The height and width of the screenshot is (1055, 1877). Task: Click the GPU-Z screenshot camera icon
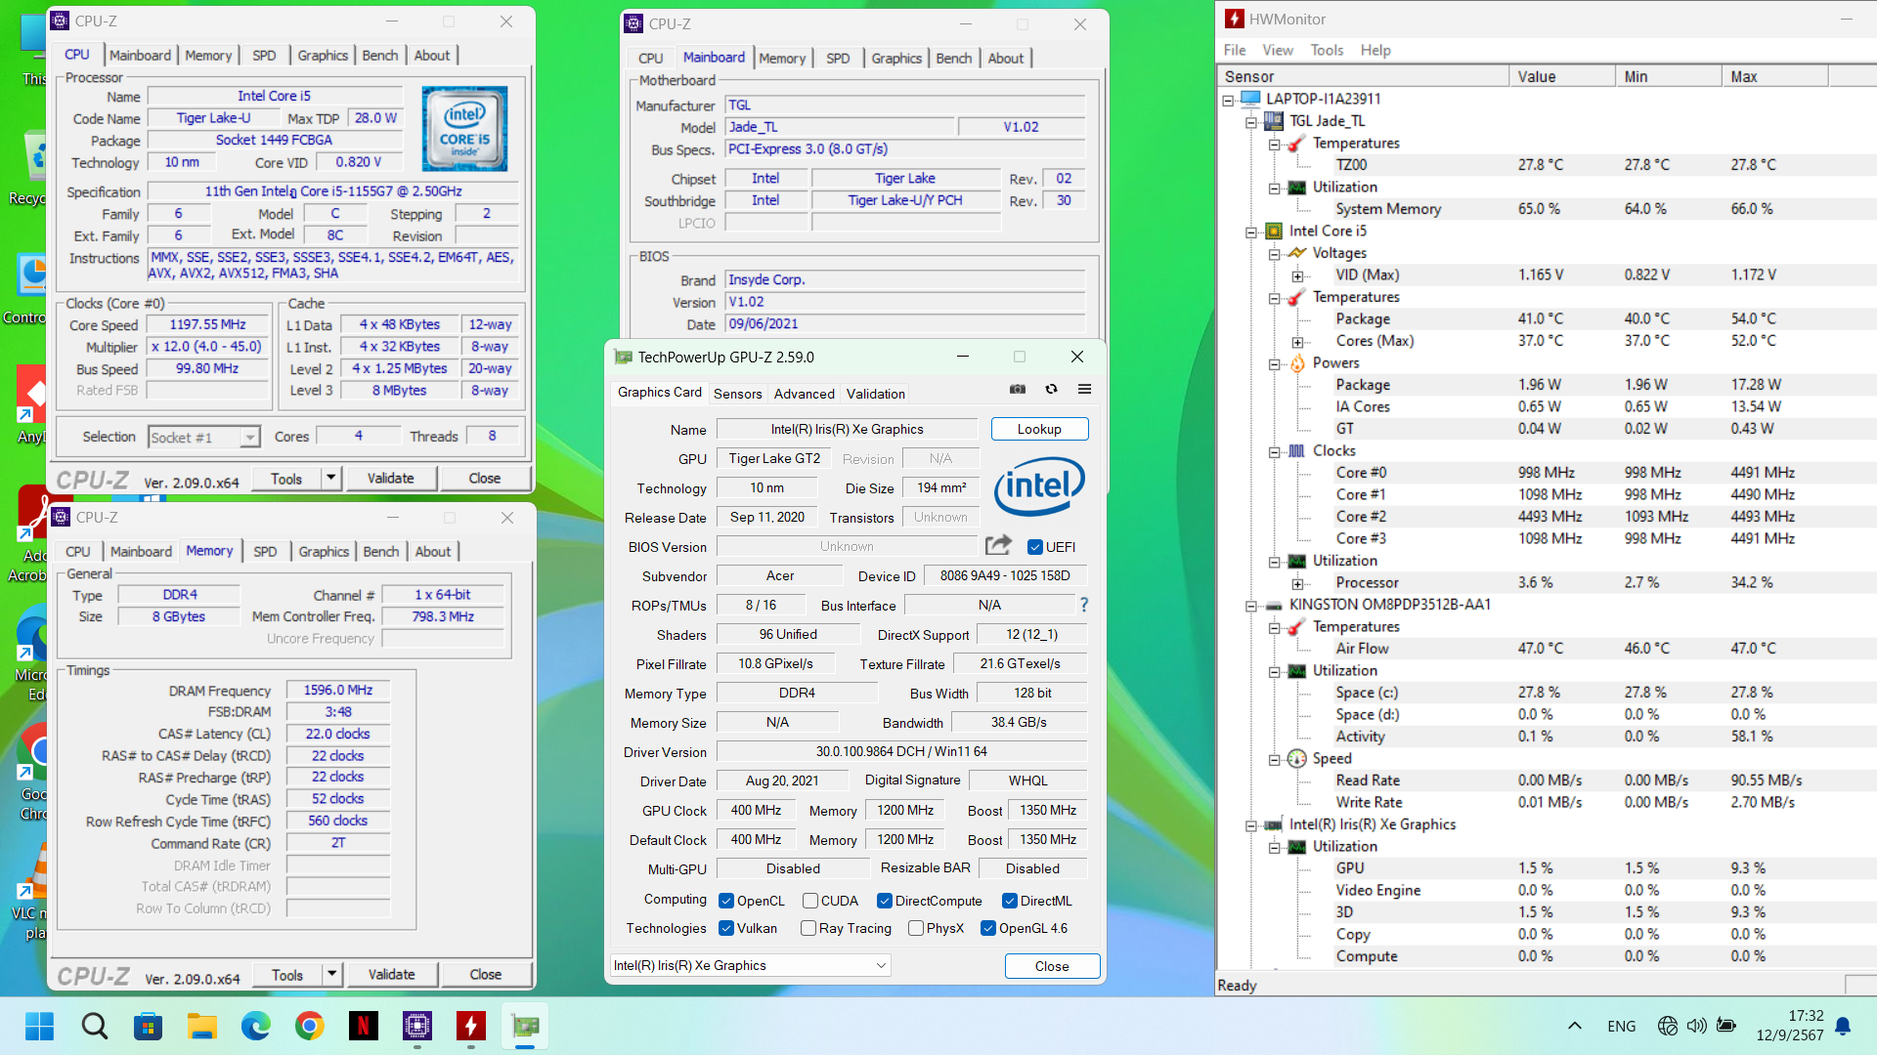pos(1018,389)
